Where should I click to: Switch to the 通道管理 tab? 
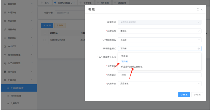coord(121,3)
